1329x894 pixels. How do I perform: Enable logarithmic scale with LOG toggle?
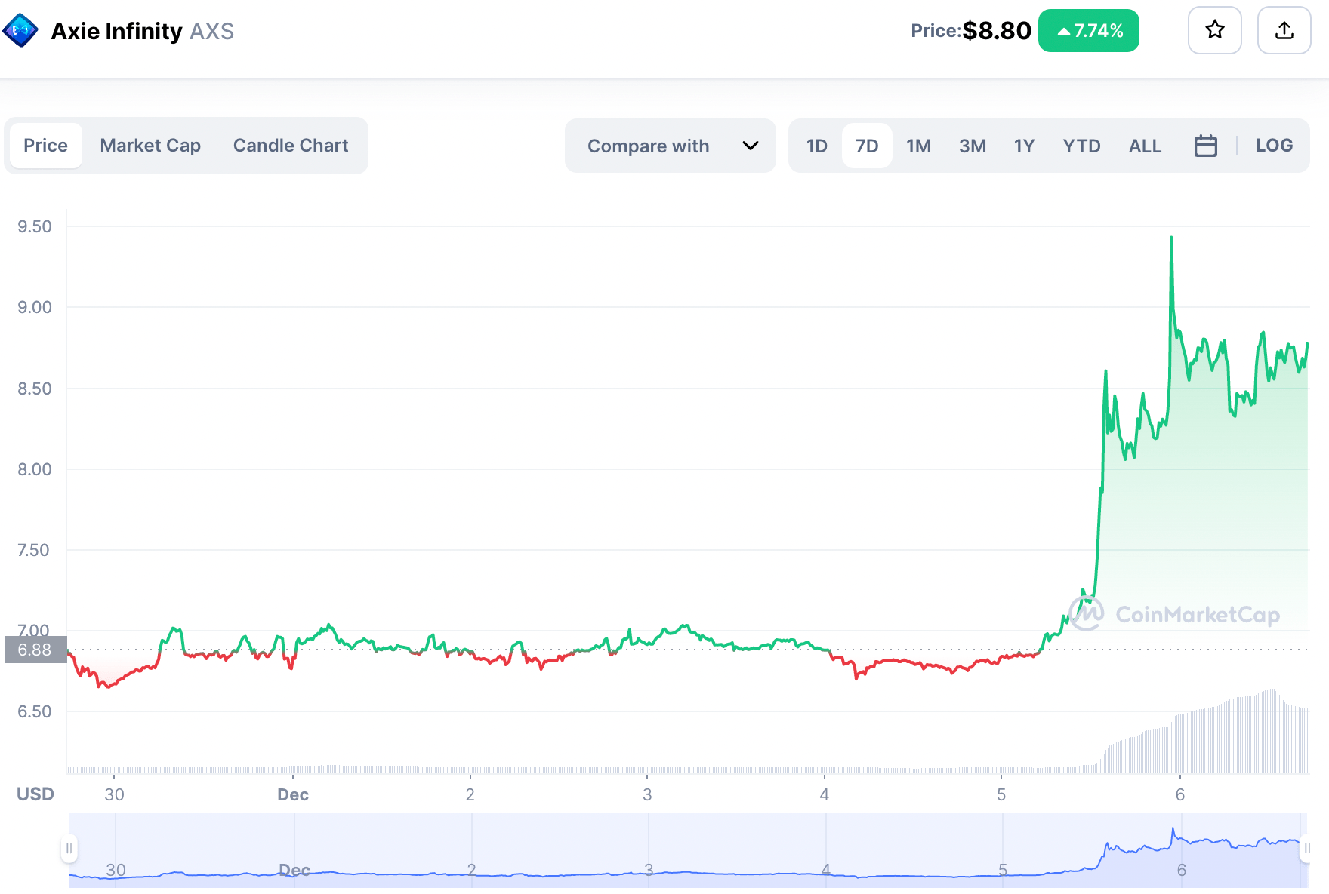[x=1274, y=145]
